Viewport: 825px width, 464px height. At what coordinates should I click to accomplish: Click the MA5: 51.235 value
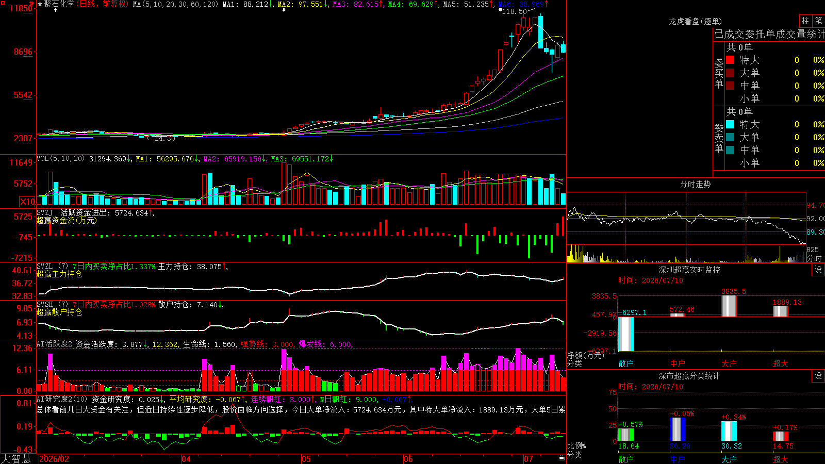click(469, 4)
